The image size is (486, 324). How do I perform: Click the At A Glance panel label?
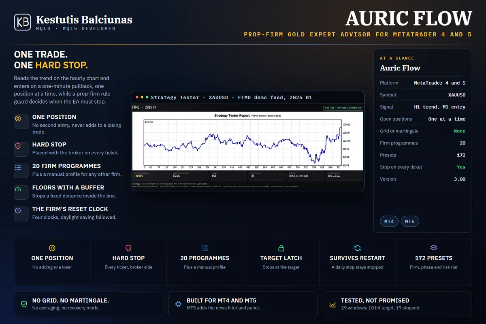tap(397, 58)
